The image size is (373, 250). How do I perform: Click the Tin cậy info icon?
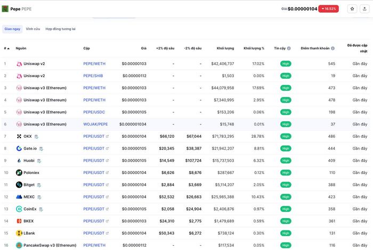(289, 48)
